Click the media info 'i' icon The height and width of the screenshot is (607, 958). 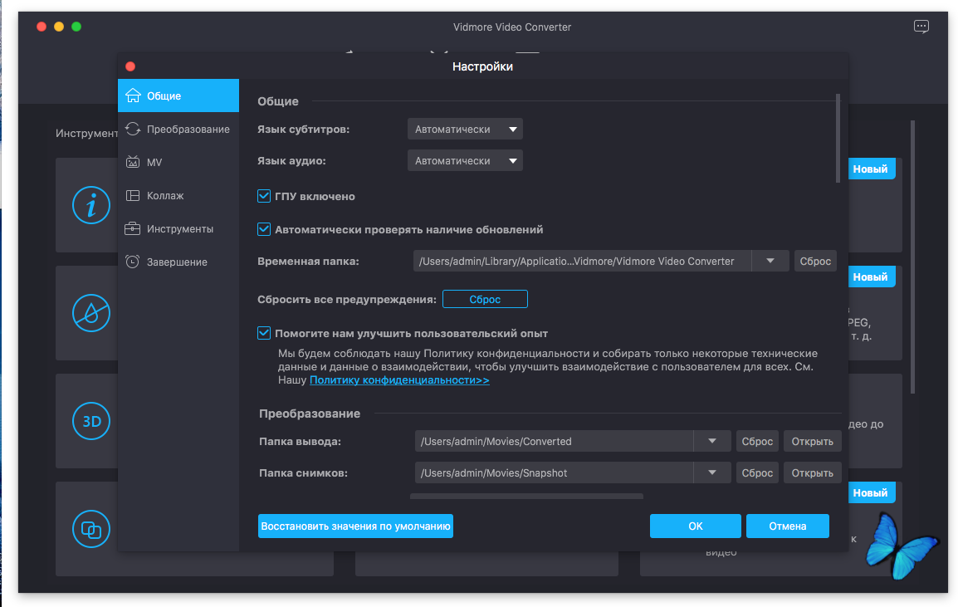point(91,204)
